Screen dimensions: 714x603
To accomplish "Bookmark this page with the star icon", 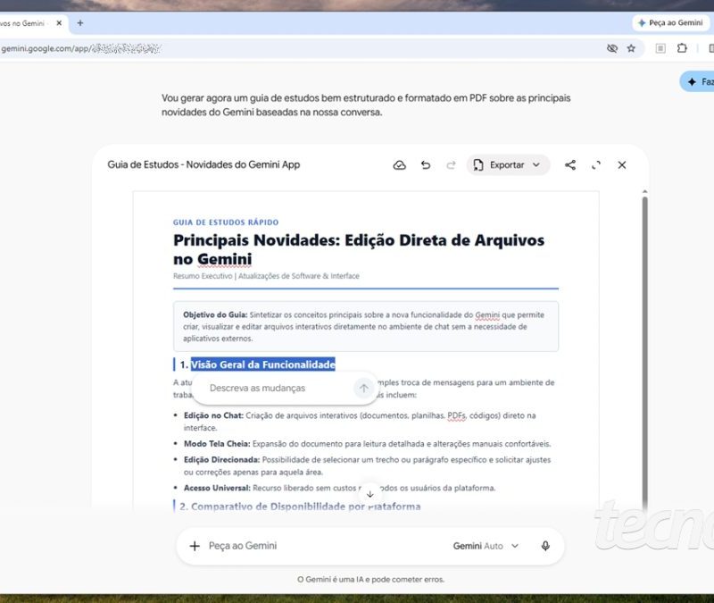I will click(631, 48).
